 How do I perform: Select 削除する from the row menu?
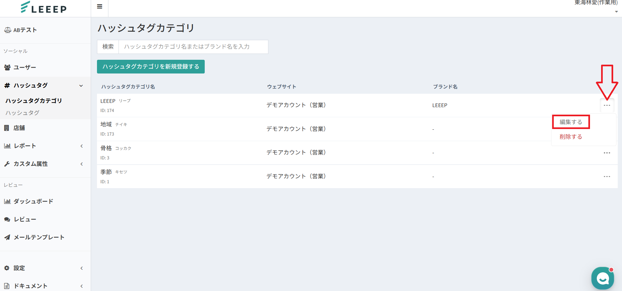click(x=571, y=137)
